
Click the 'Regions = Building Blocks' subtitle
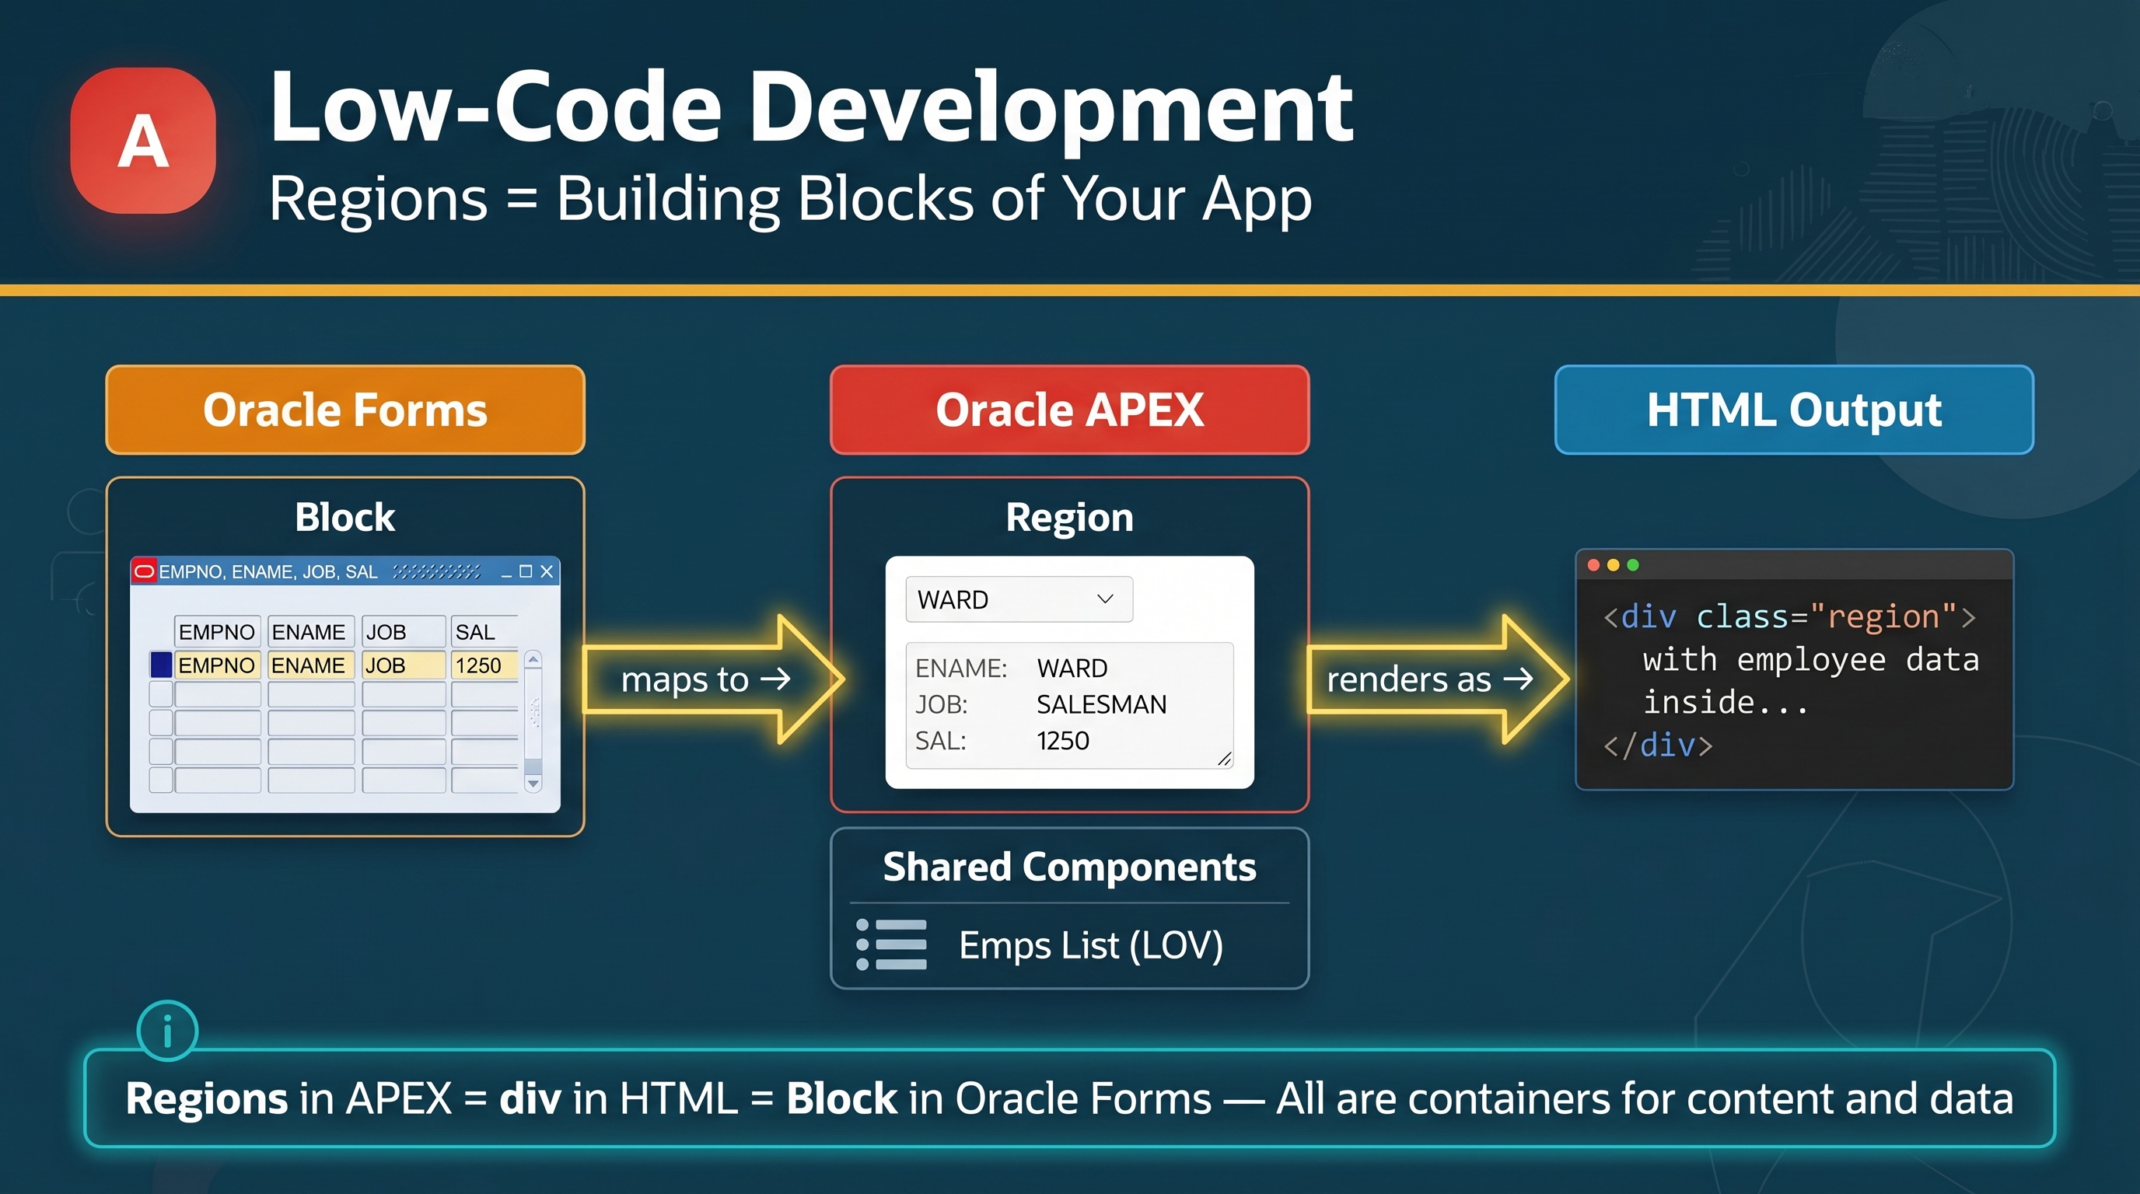click(x=790, y=198)
